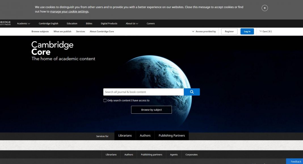Screen dimensions: 303x164
Task: Click the blue magnifier search button
Action: point(192,92)
